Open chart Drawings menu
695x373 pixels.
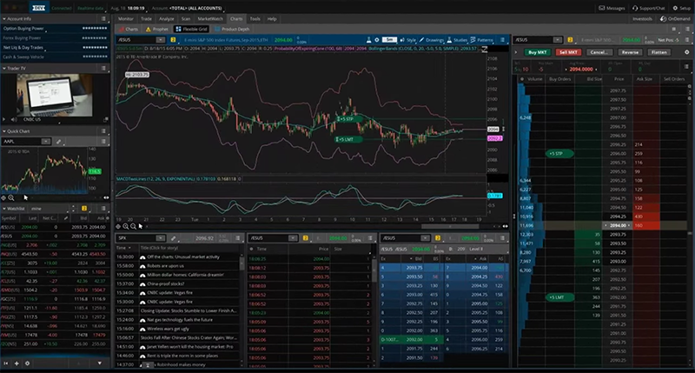(x=432, y=40)
